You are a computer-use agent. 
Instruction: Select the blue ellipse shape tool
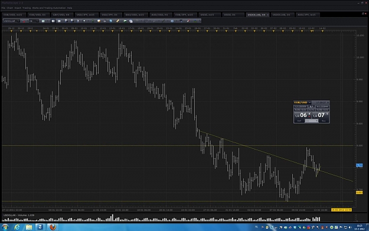(172, 21)
